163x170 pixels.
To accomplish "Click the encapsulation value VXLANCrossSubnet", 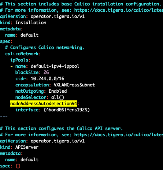I will (x=74, y=85).
